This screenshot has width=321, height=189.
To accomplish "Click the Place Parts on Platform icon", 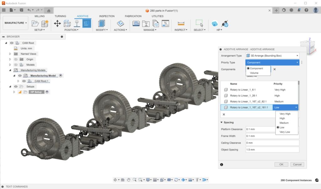I will (77, 23).
